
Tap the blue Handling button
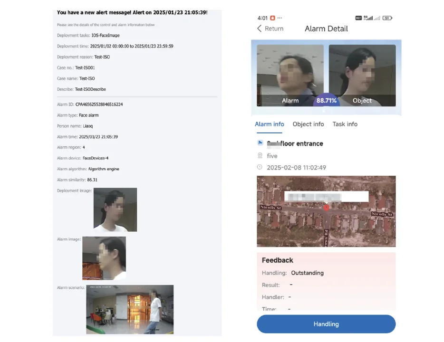click(x=326, y=324)
